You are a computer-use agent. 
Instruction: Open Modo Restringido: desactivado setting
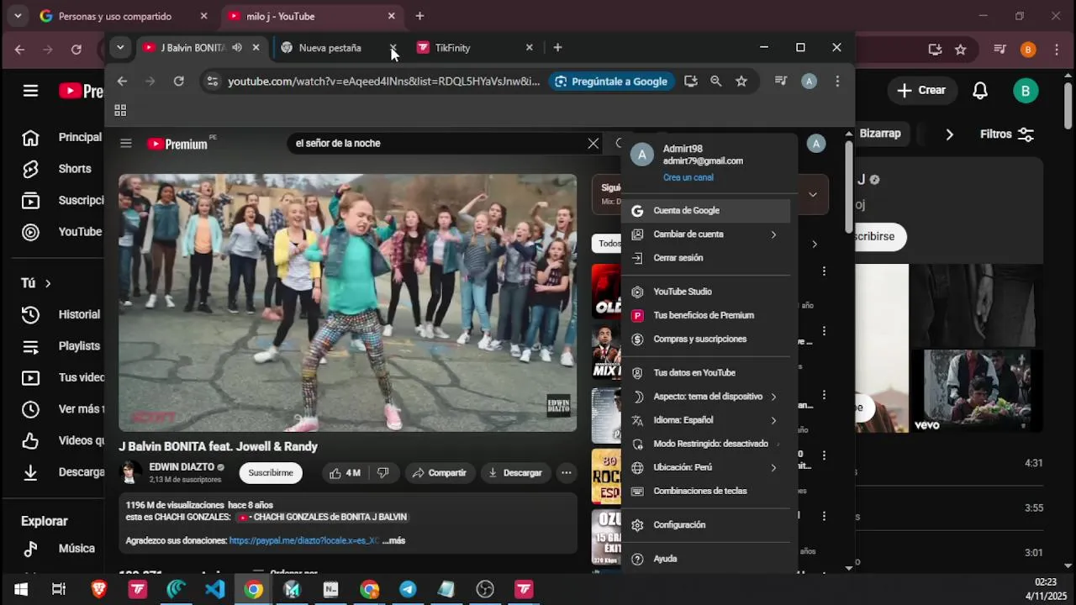pyautogui.click(x=706, y=444)
